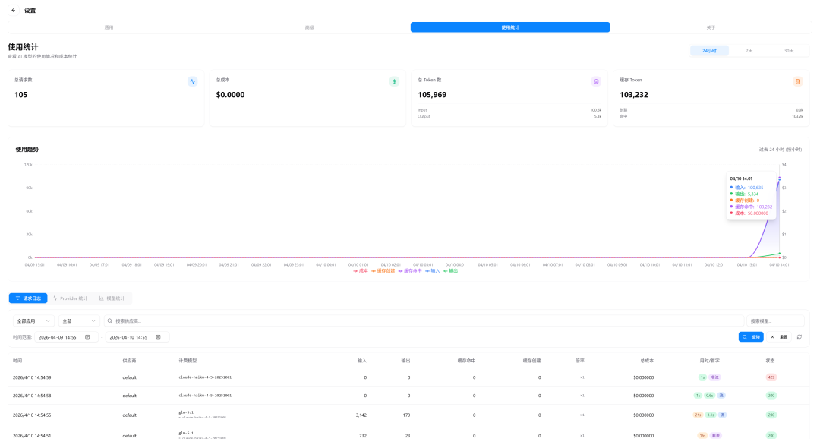
Task: Click the 重置 reset button
Action: pyautogui.click(x=780, y=336)
